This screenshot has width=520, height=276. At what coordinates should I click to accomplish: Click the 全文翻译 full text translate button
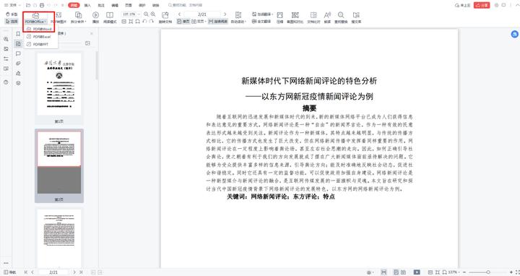pos(261,21)
